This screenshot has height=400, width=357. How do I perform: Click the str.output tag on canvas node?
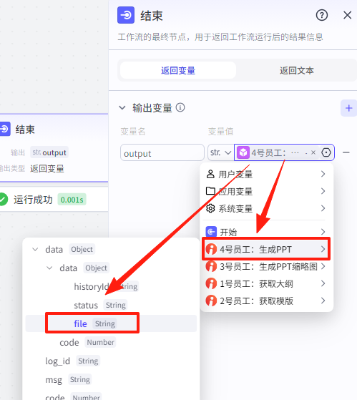[x=49, y=152]
